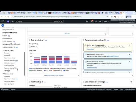
Task: Dismiss the Review Free Tier usage alerts card
Action: [129, 45]
